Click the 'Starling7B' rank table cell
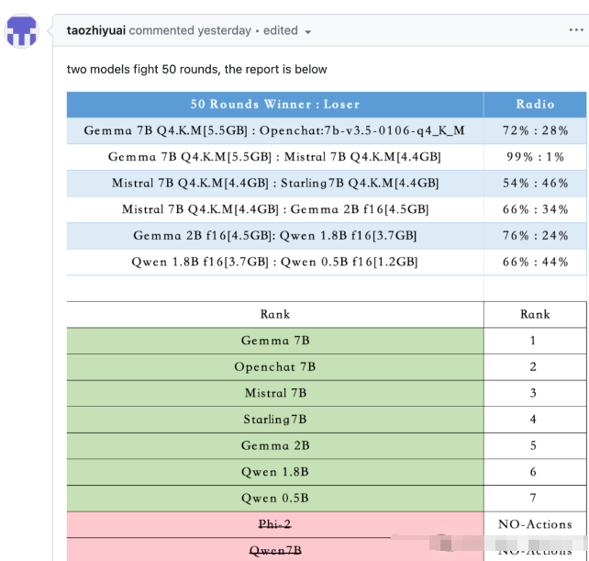 tap(275, 420)
